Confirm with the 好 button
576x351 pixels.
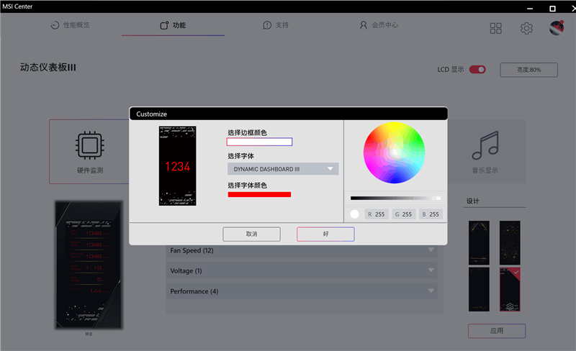tap(325, 234)
